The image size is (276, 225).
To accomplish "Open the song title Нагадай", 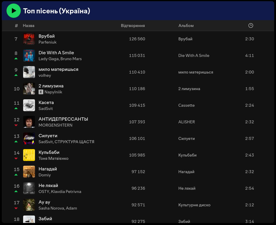I will tap(48, 169).
